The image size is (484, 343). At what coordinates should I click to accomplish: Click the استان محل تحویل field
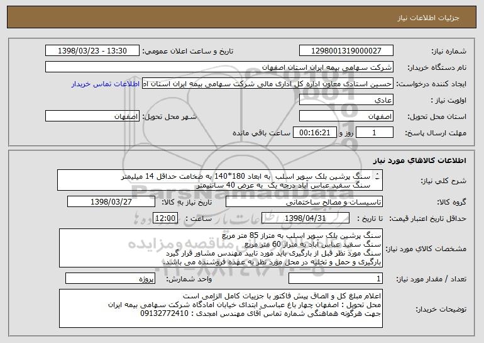click(346, 116)
